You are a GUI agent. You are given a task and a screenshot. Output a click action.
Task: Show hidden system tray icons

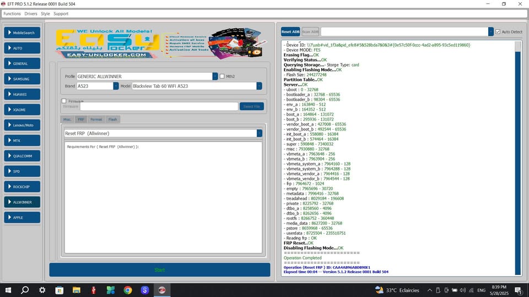point(429,290)
